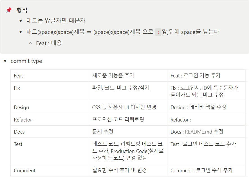The image size is (249, 179).
Task: Click the 'Refactor' cell in first column
Action: [50, 120]
